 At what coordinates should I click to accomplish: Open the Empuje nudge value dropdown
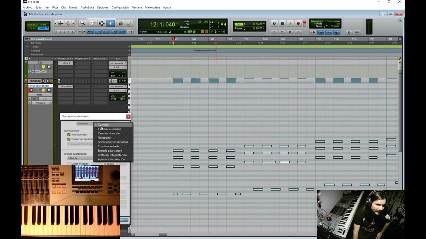tap(264, 28)
